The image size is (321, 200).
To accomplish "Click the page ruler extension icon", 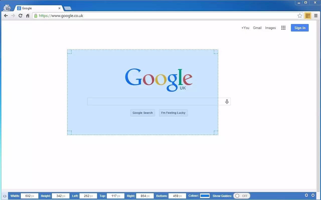I will [308, 16].
